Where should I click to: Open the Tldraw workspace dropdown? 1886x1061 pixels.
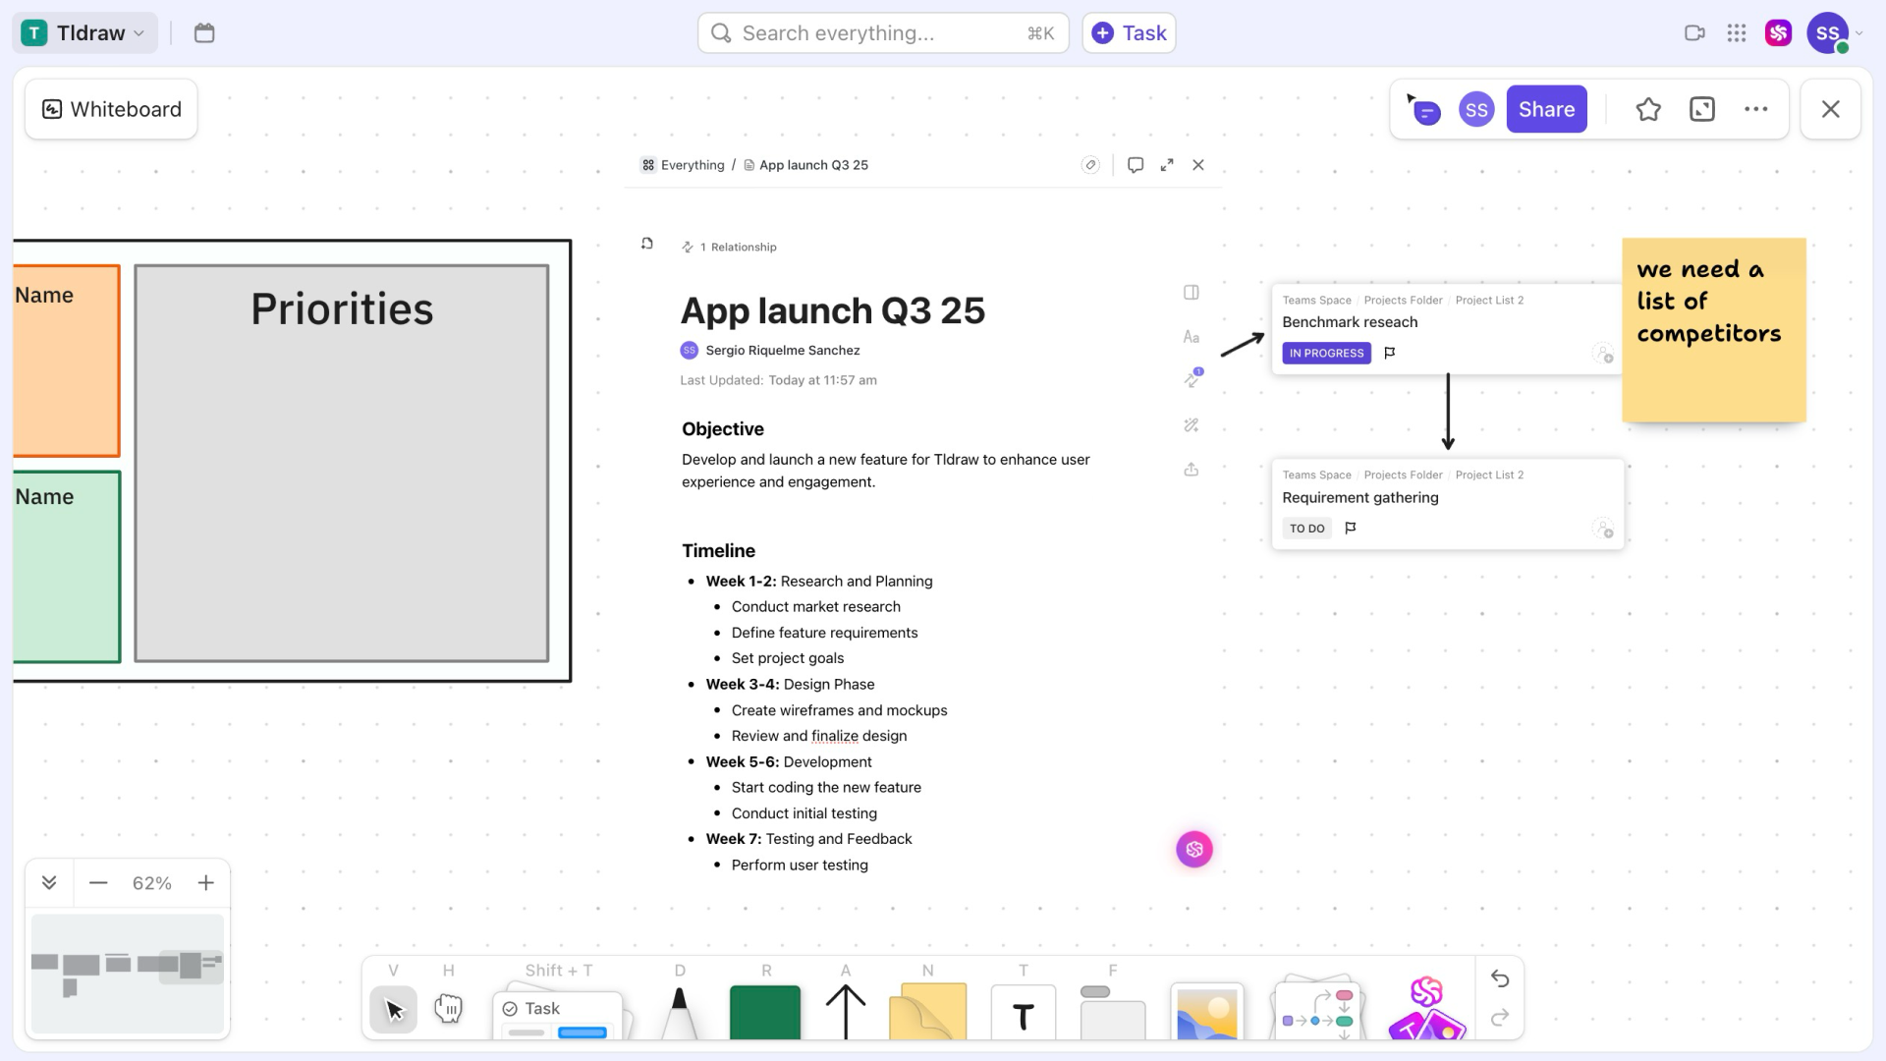[x=85, y=32]
